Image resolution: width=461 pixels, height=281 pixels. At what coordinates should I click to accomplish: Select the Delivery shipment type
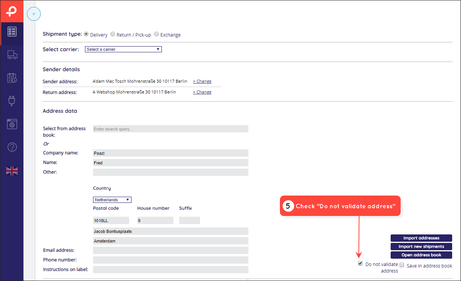[86, 34]
